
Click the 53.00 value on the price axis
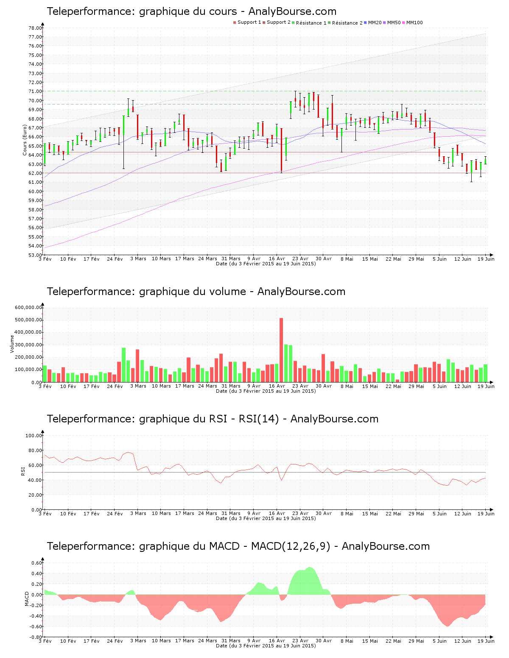coord(35,256)
